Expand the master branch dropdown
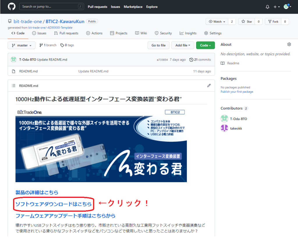Screen dimensions: 298x241 (x=22, y=45)
